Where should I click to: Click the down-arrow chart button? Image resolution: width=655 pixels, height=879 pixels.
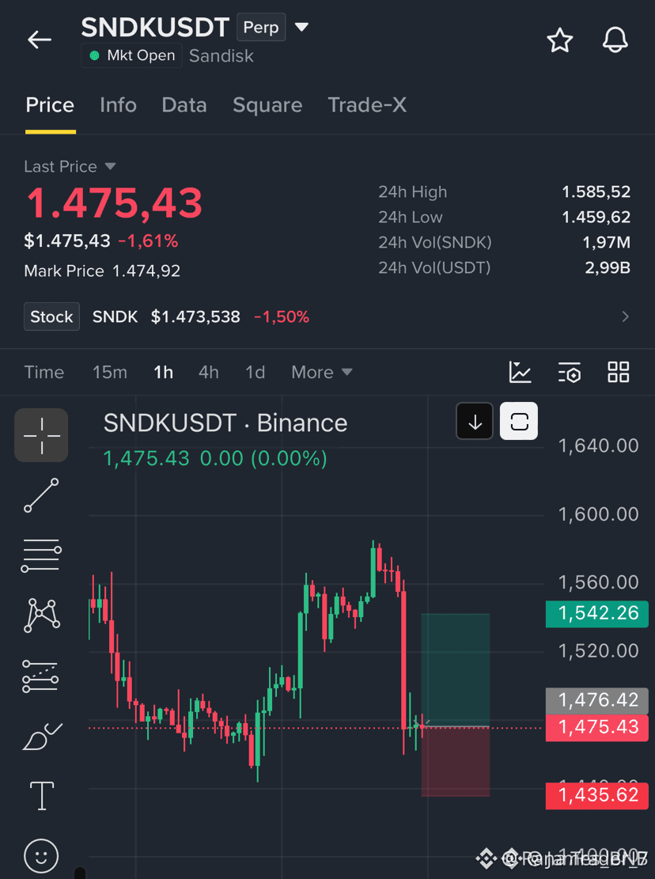475,422
